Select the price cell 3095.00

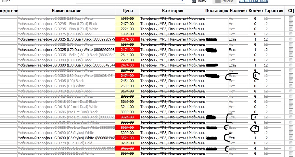click(128, 122)
